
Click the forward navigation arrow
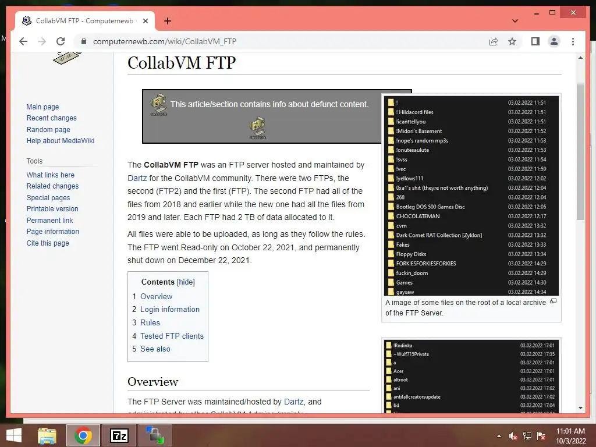click(42, 41)
